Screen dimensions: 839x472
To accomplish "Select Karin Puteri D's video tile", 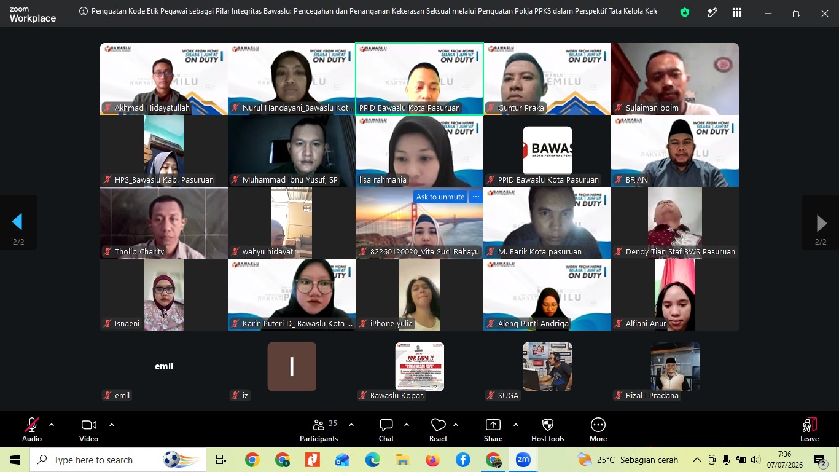I will pyautogui.click(x=292, y=294).
